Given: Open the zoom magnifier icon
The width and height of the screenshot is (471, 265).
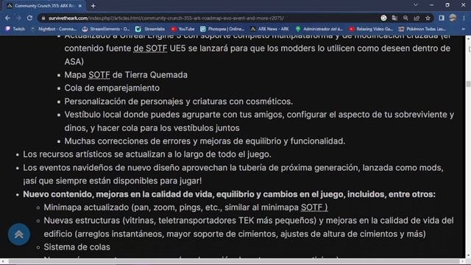Looking at the screenshot, I should (x=406, y=18).
